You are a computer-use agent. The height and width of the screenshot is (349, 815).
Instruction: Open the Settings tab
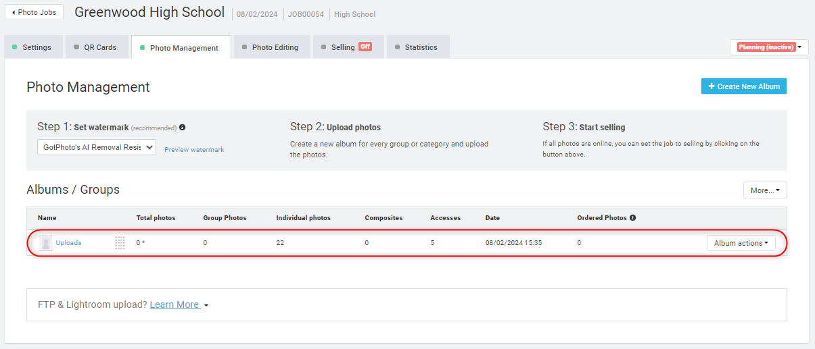33,47
